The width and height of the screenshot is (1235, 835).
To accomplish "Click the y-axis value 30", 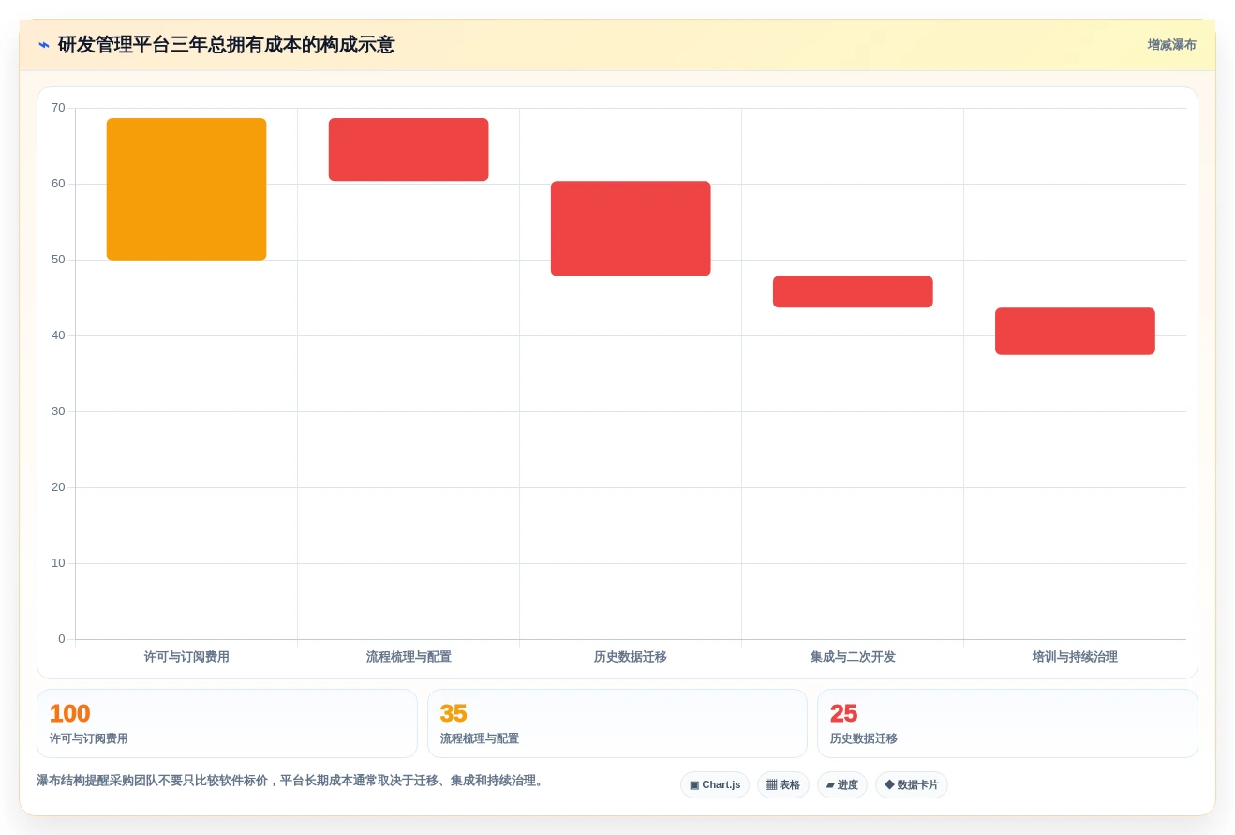I will [x=58, y=411].
